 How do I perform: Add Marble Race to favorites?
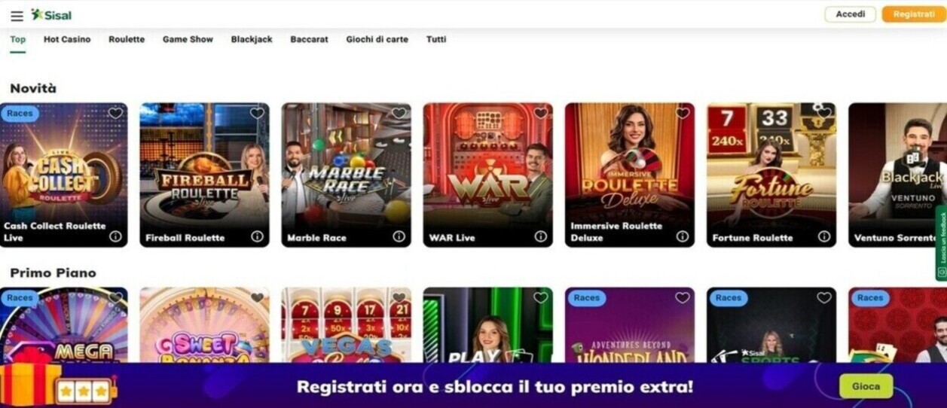[x=399, y=114]
